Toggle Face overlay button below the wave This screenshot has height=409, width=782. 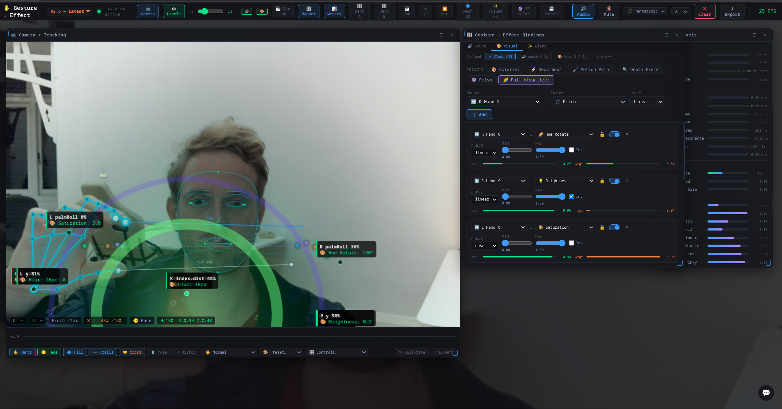coord(49,352)
